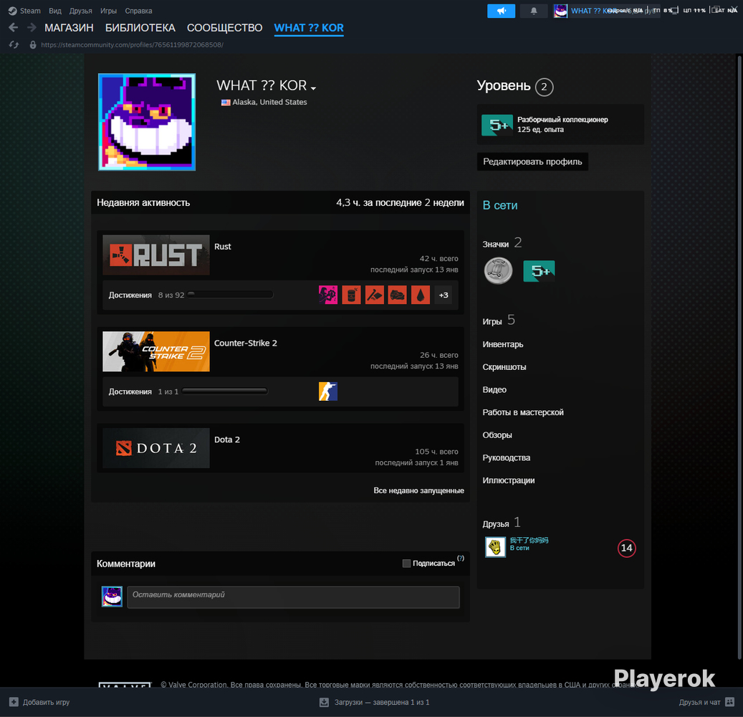Open the Друзья menu

pos(80,11)
